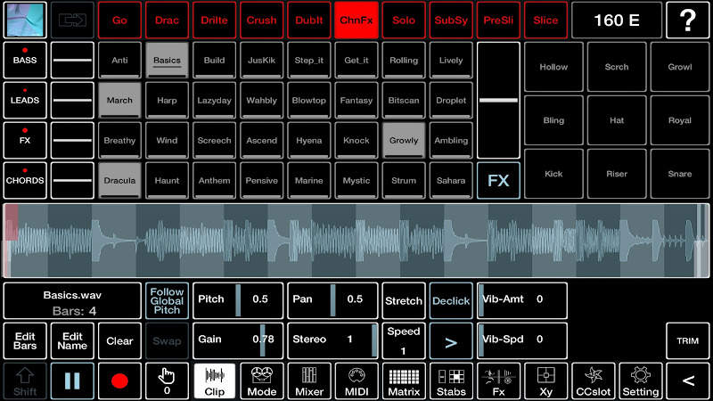Adjust the Stereo width slider
This screenshot has height=401, width=713.
[x=332, y=341]
